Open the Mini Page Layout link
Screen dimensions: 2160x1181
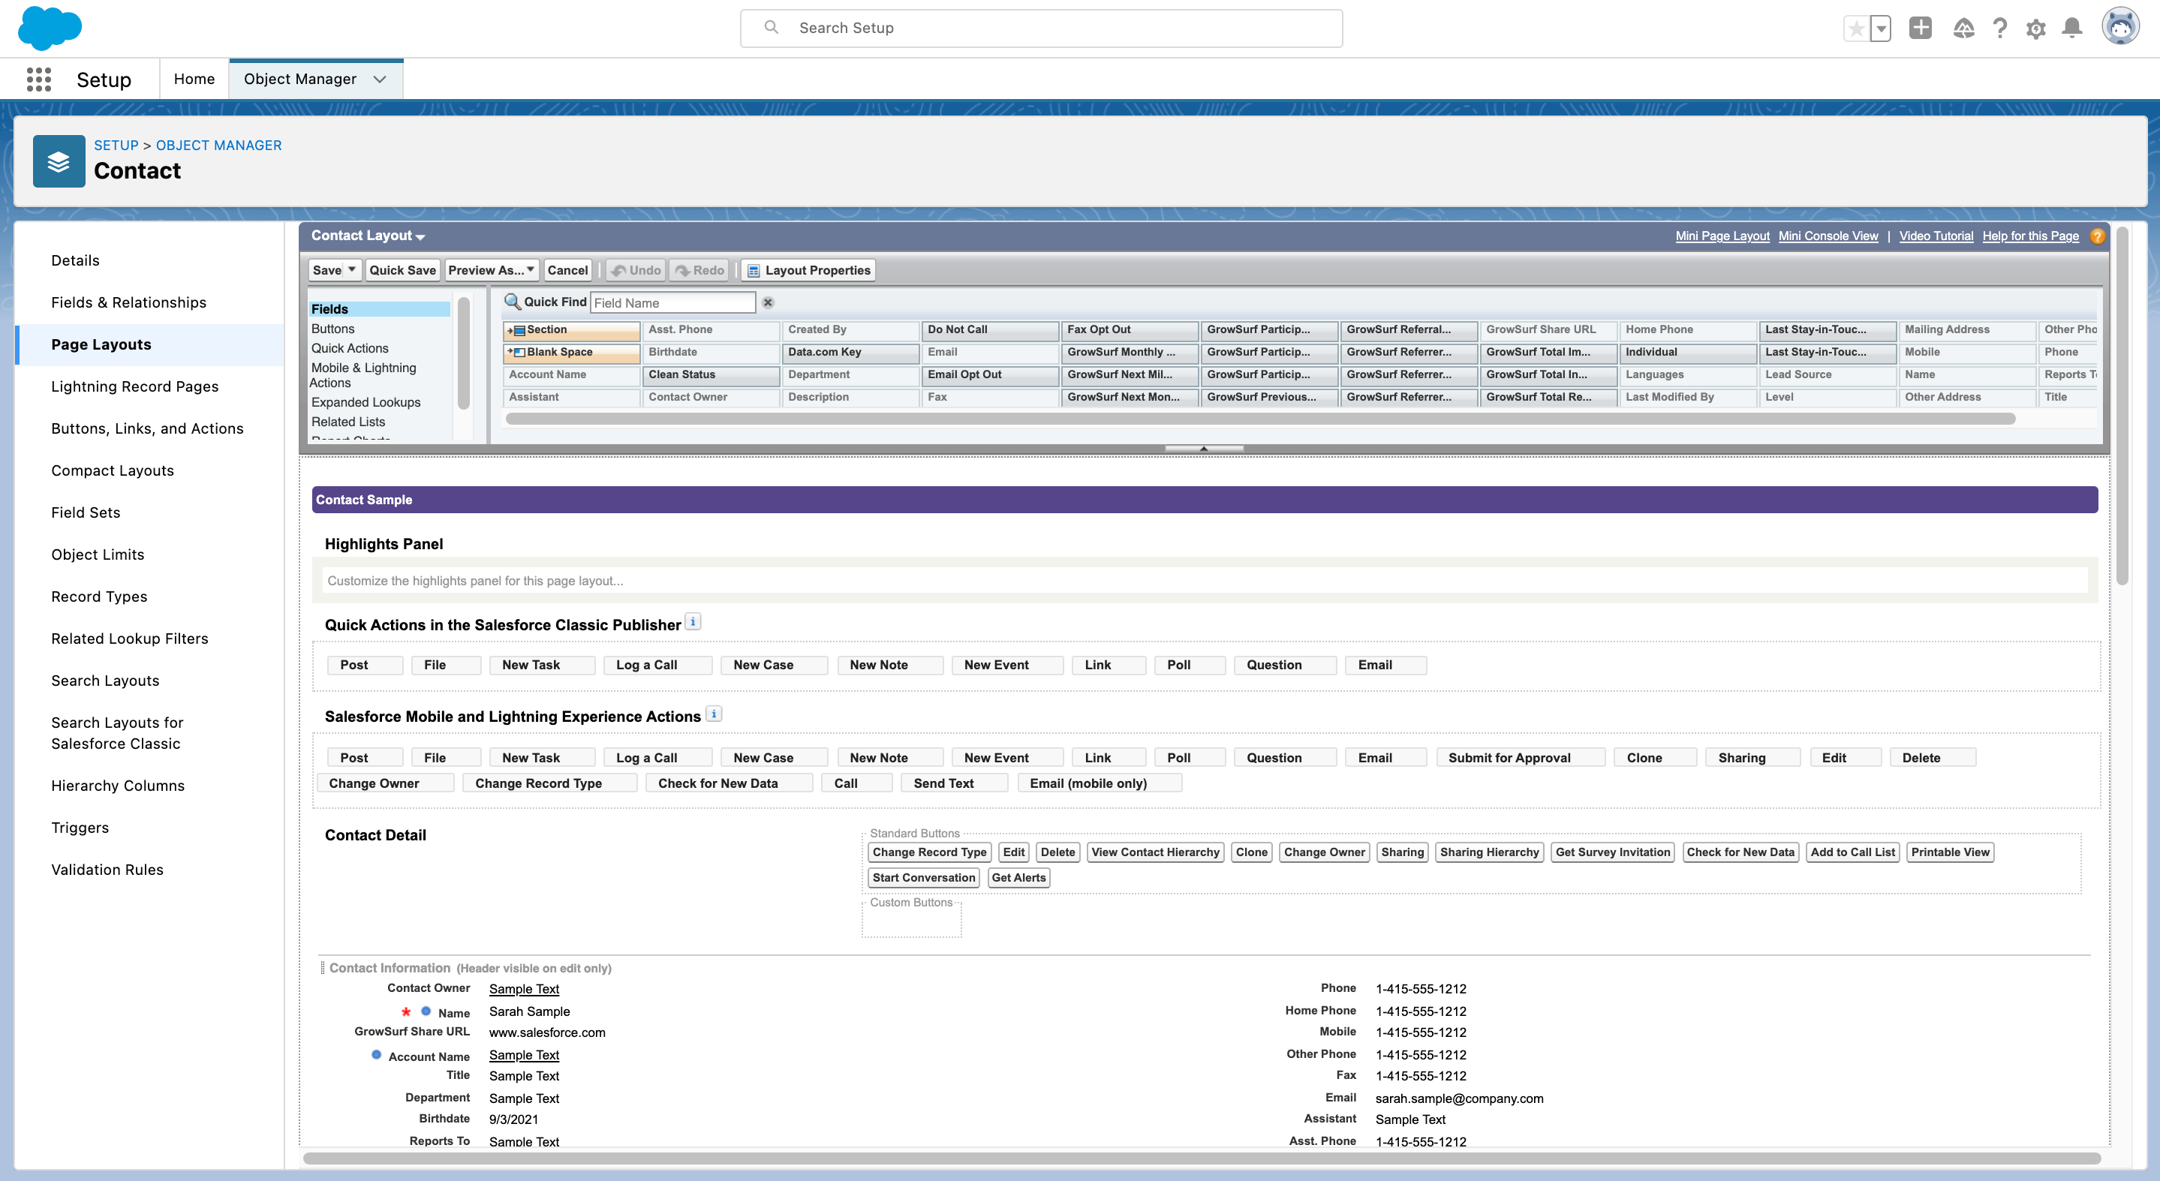click(1722, 236)
